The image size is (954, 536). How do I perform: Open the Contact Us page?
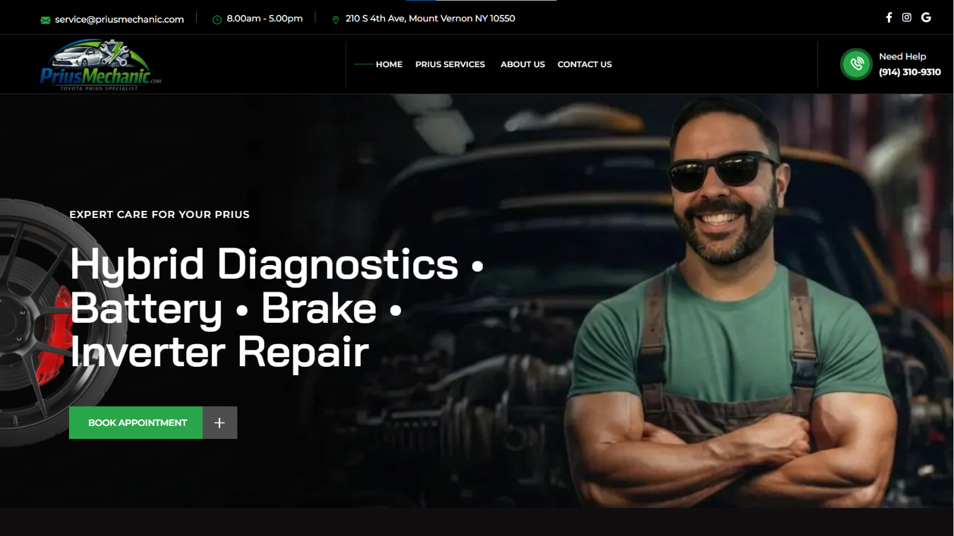tap(584, 64)
